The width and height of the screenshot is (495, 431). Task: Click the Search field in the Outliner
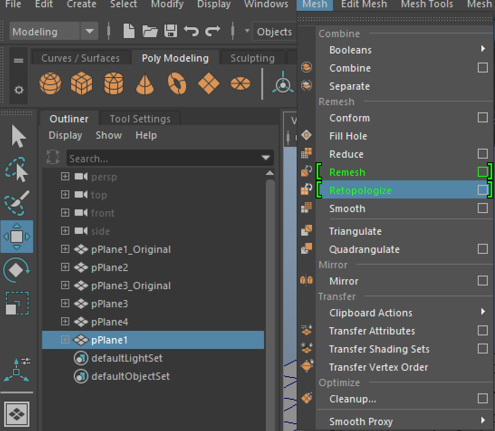pyautogui.click(x=149, y=158)
